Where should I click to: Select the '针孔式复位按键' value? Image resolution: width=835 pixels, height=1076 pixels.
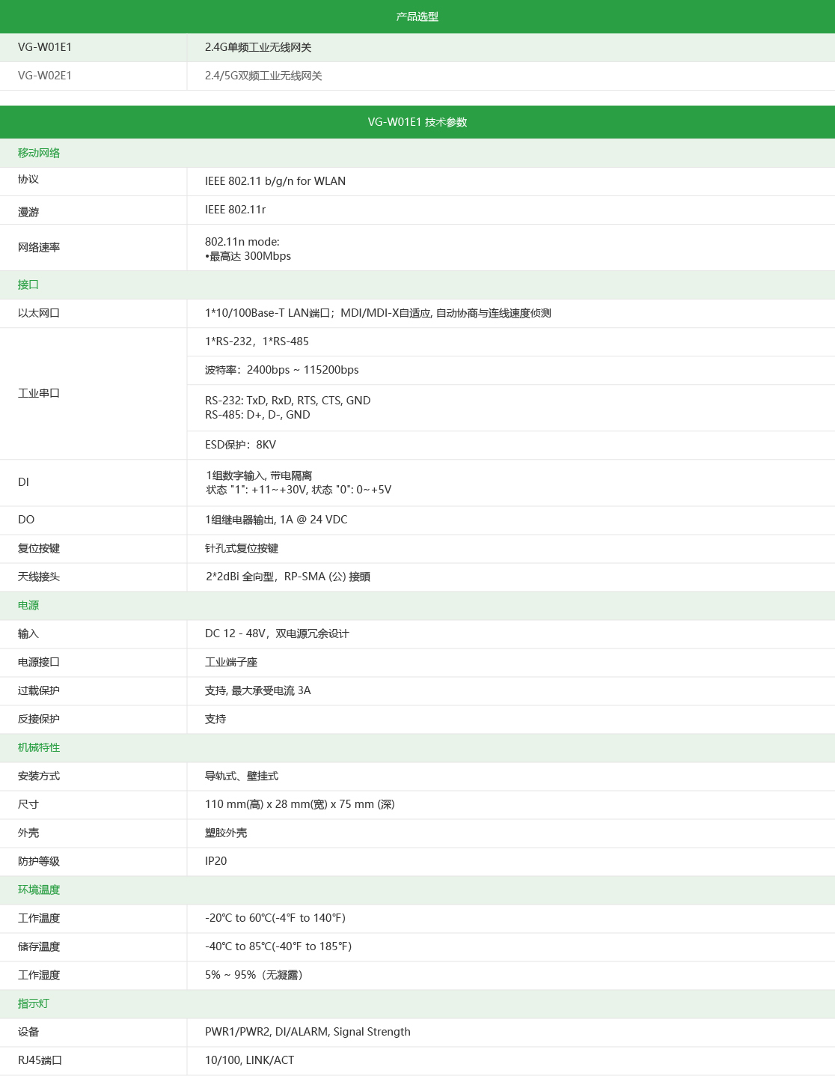(x=242, y=548)
